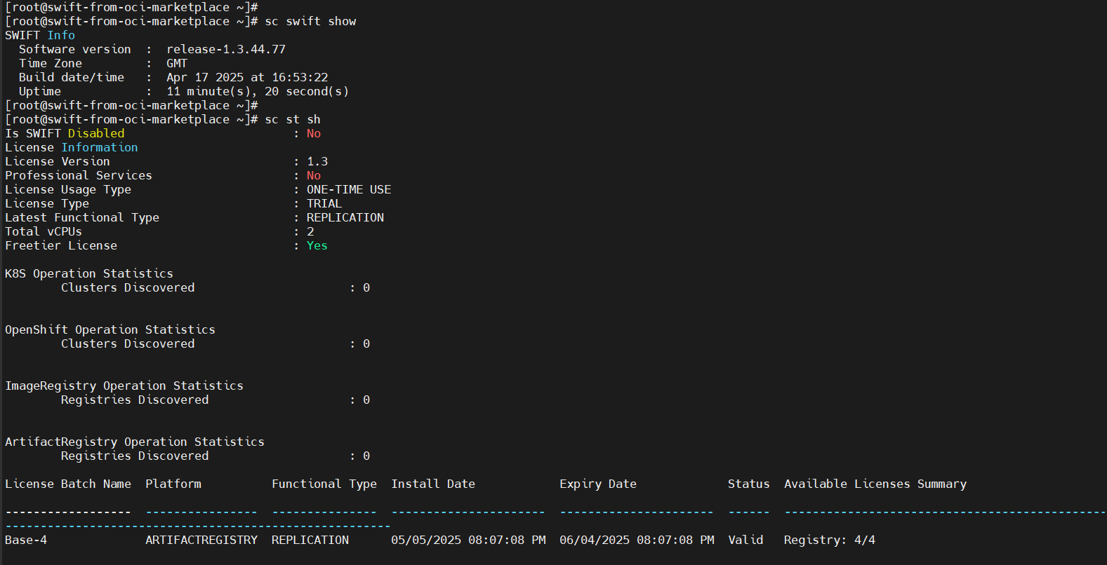The width and height of the screenshot is (1107, 565).
Task: Select the 'Is SWIFT Disabled' label
Action: pos(65,133)
